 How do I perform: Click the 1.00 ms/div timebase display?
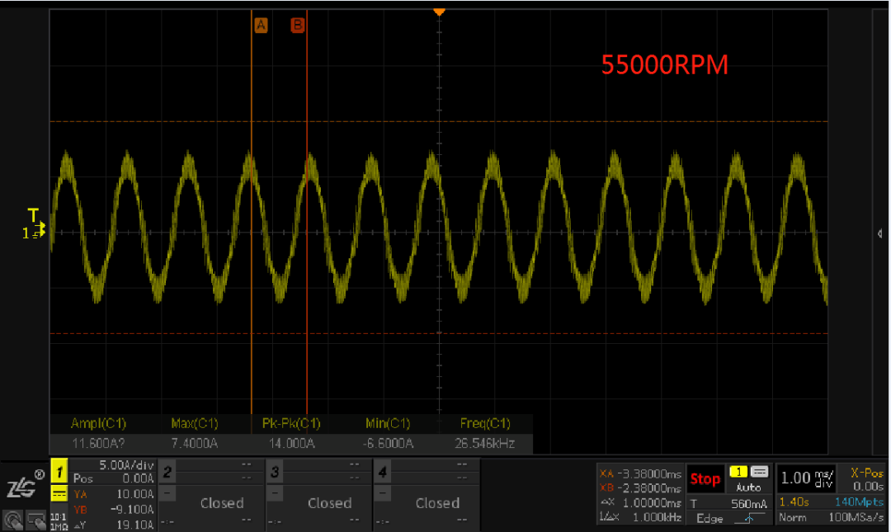coord(807,478)
